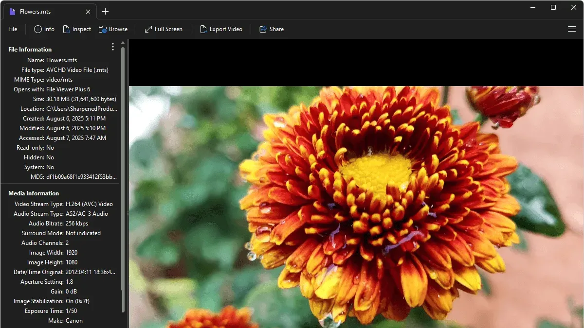Select Opens with File Viewer Plus 6
Viewport: 584px width, 328px height.
click(68, 89)
